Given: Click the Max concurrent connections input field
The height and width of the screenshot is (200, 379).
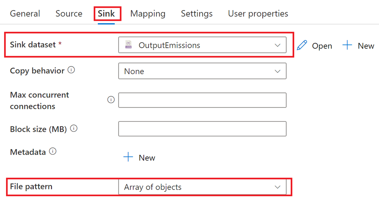Looking at the screenshot, I should [202, 100].
